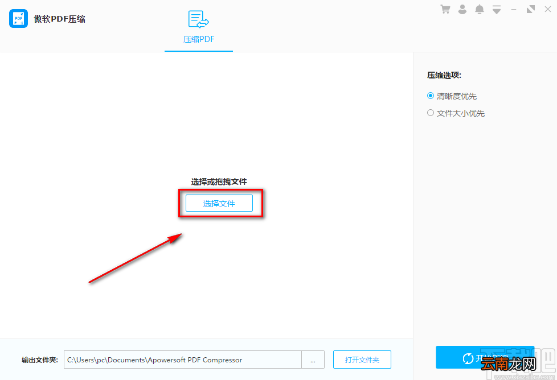
Task: Expand the title bar dropdown menu icon
Action: (x=497, y=10)
